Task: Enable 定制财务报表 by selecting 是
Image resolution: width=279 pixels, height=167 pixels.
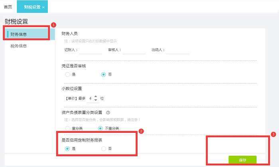Action: [68, 148]
